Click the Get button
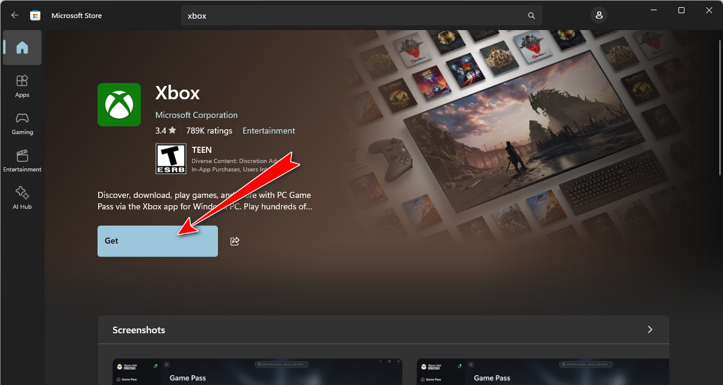This screenshot has width=723, height=385. [x=158, y=241]
